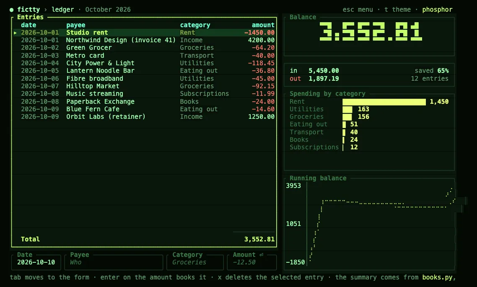Click the phosphor theme name

pos(437,10)
